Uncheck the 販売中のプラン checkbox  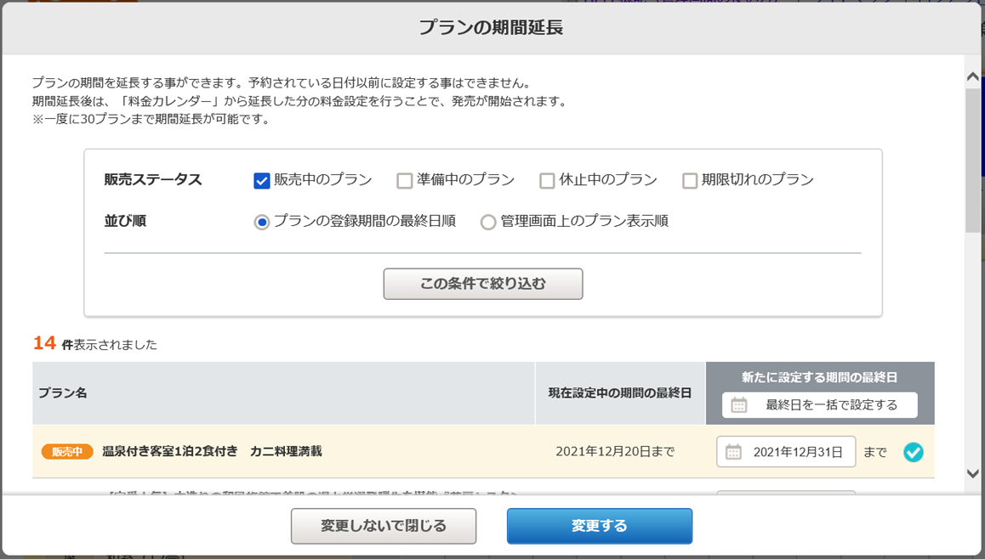coord(262,180)
